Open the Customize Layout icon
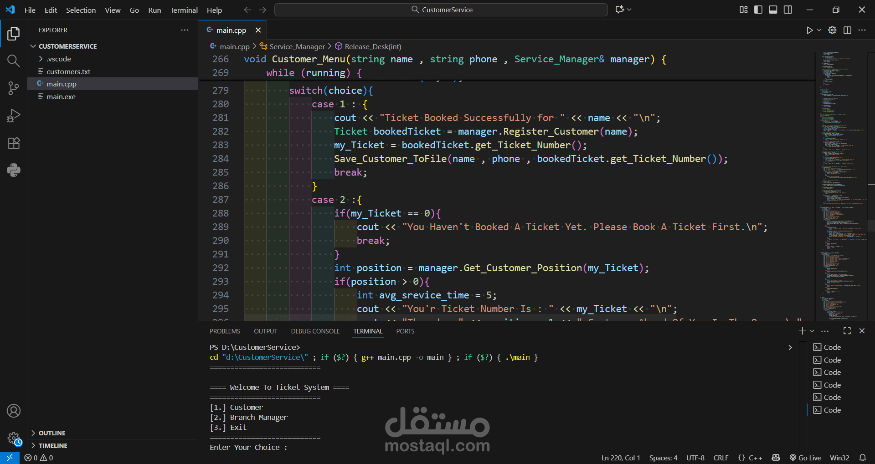 (x=744, y=10)
